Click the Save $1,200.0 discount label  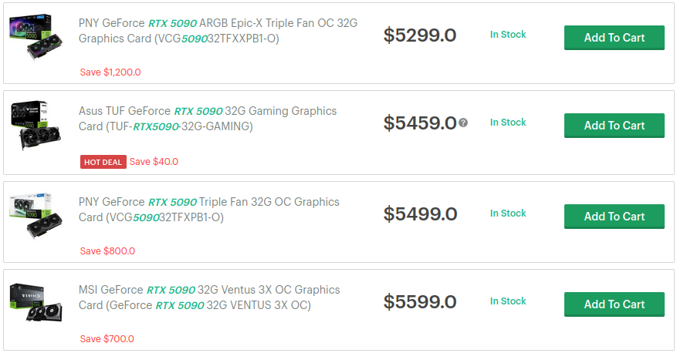(x=110, y=72)
